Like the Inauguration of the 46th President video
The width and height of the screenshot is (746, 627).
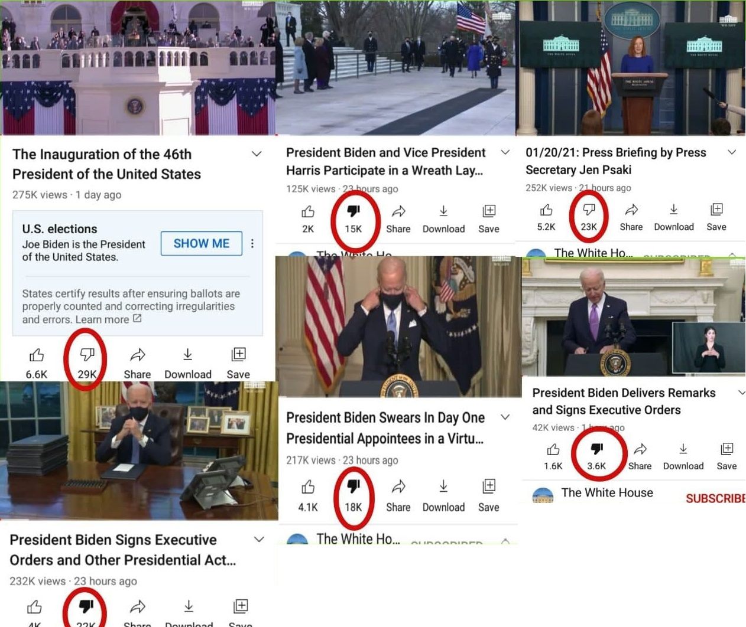pyautogui.click(x=37, y=355)
